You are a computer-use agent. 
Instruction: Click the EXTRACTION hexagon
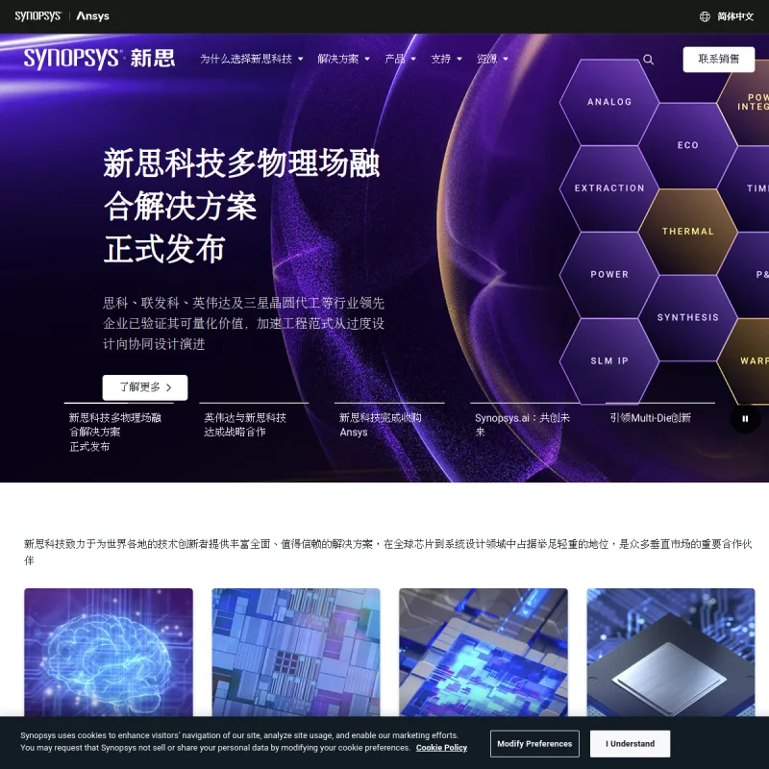point(609,188)
